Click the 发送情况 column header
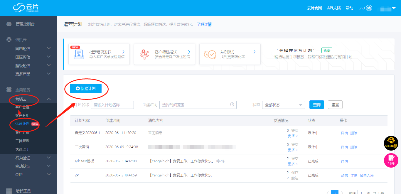 coord(281,121)
